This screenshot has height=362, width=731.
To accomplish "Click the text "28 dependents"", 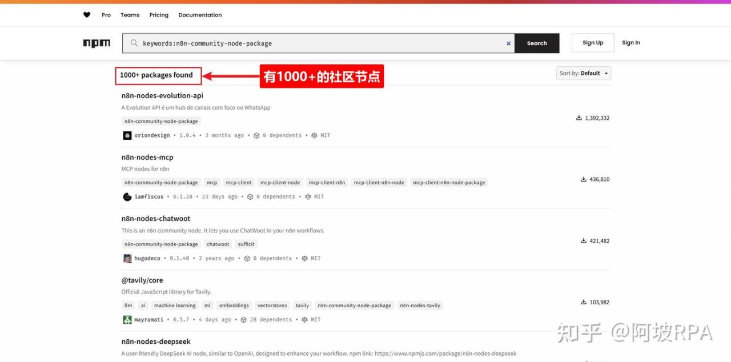I will click(271, 320).
